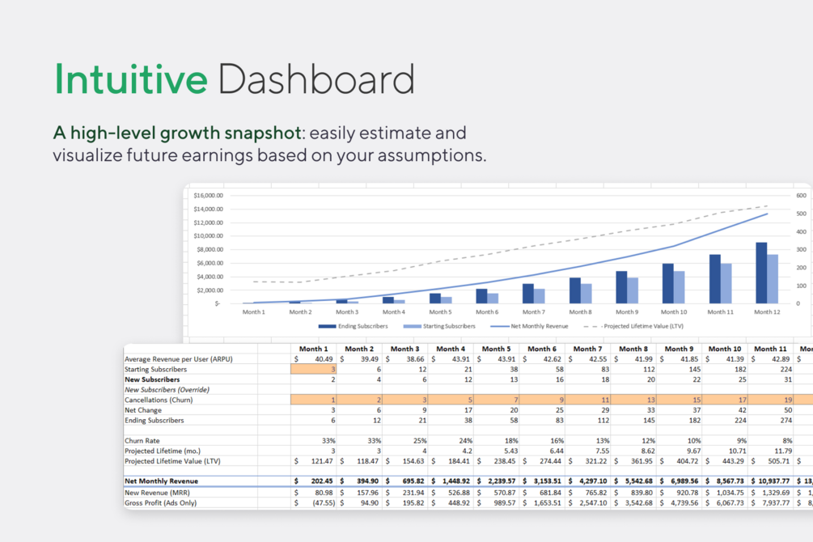Click the 'A high-level growth snapshot' bold text
The image size is (813, 542).
click(177, 133)
